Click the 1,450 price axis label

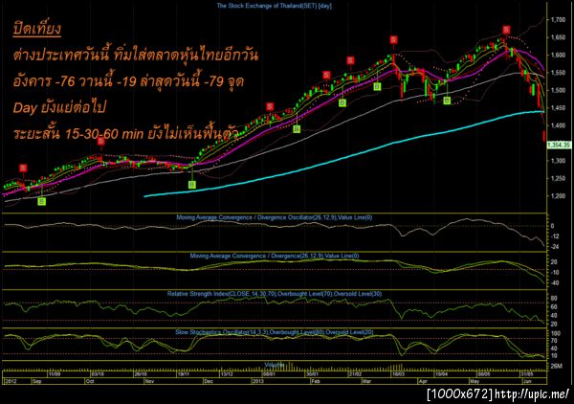point(558,107)
